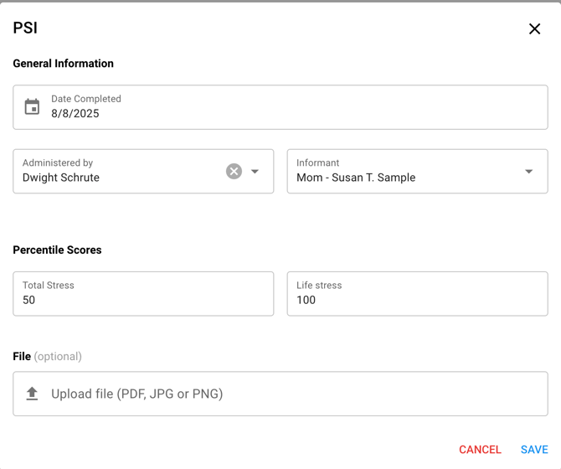This screenshot has width=561, height=469.
Task: Click the 8/8/2025 date value
Action: click(75, 114)
